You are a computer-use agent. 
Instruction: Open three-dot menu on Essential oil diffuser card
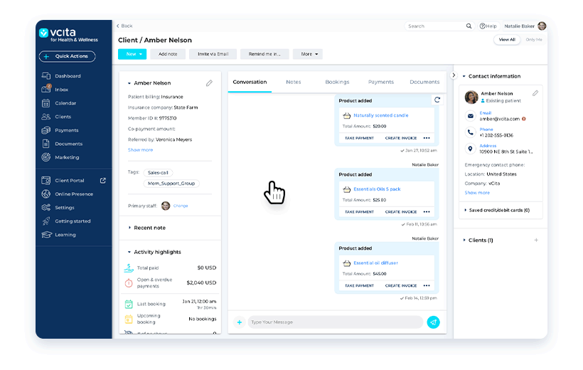(427, 286)
